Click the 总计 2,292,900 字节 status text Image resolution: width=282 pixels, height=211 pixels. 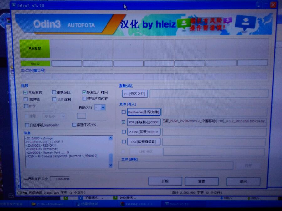(196, 193)
